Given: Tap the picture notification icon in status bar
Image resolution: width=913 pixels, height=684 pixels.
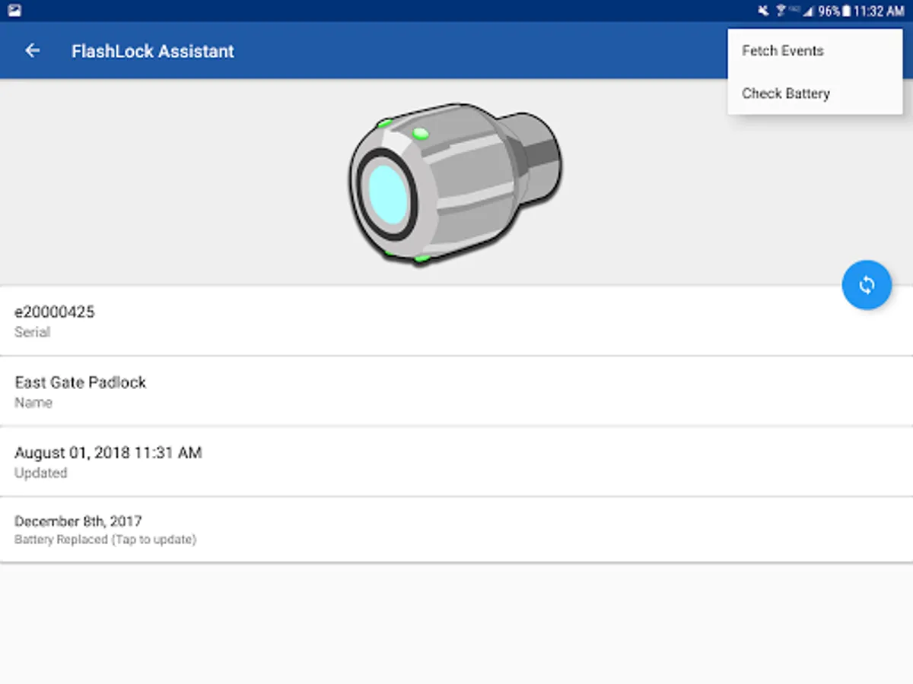Looking at the screenshot, I should (x=14, y=11).
